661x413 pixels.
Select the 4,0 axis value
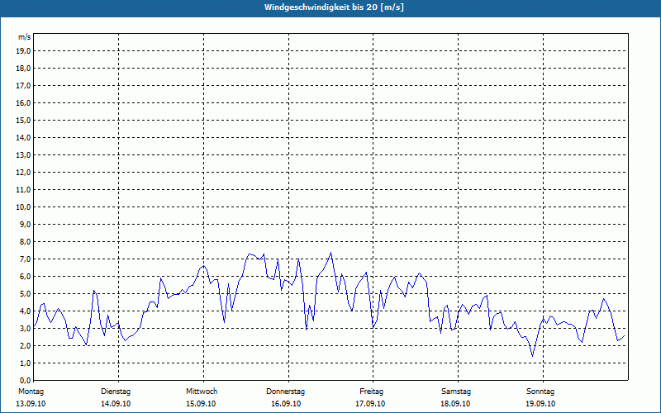25,311
